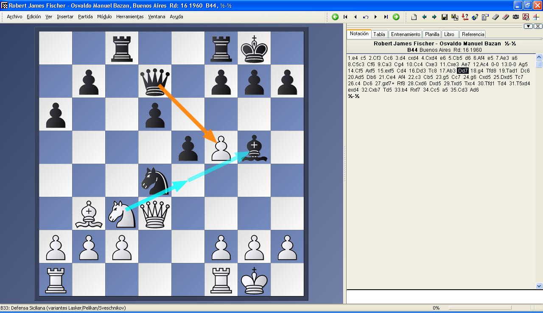Step back one move in toolbar

pos(355,17)
